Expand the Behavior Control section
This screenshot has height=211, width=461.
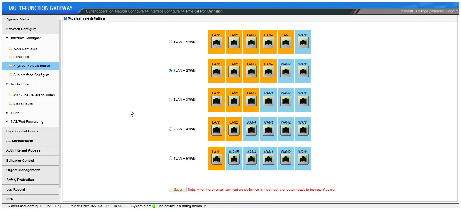30,160
